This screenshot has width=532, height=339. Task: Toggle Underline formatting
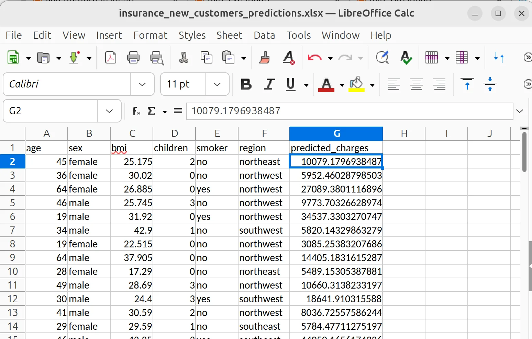291,84
